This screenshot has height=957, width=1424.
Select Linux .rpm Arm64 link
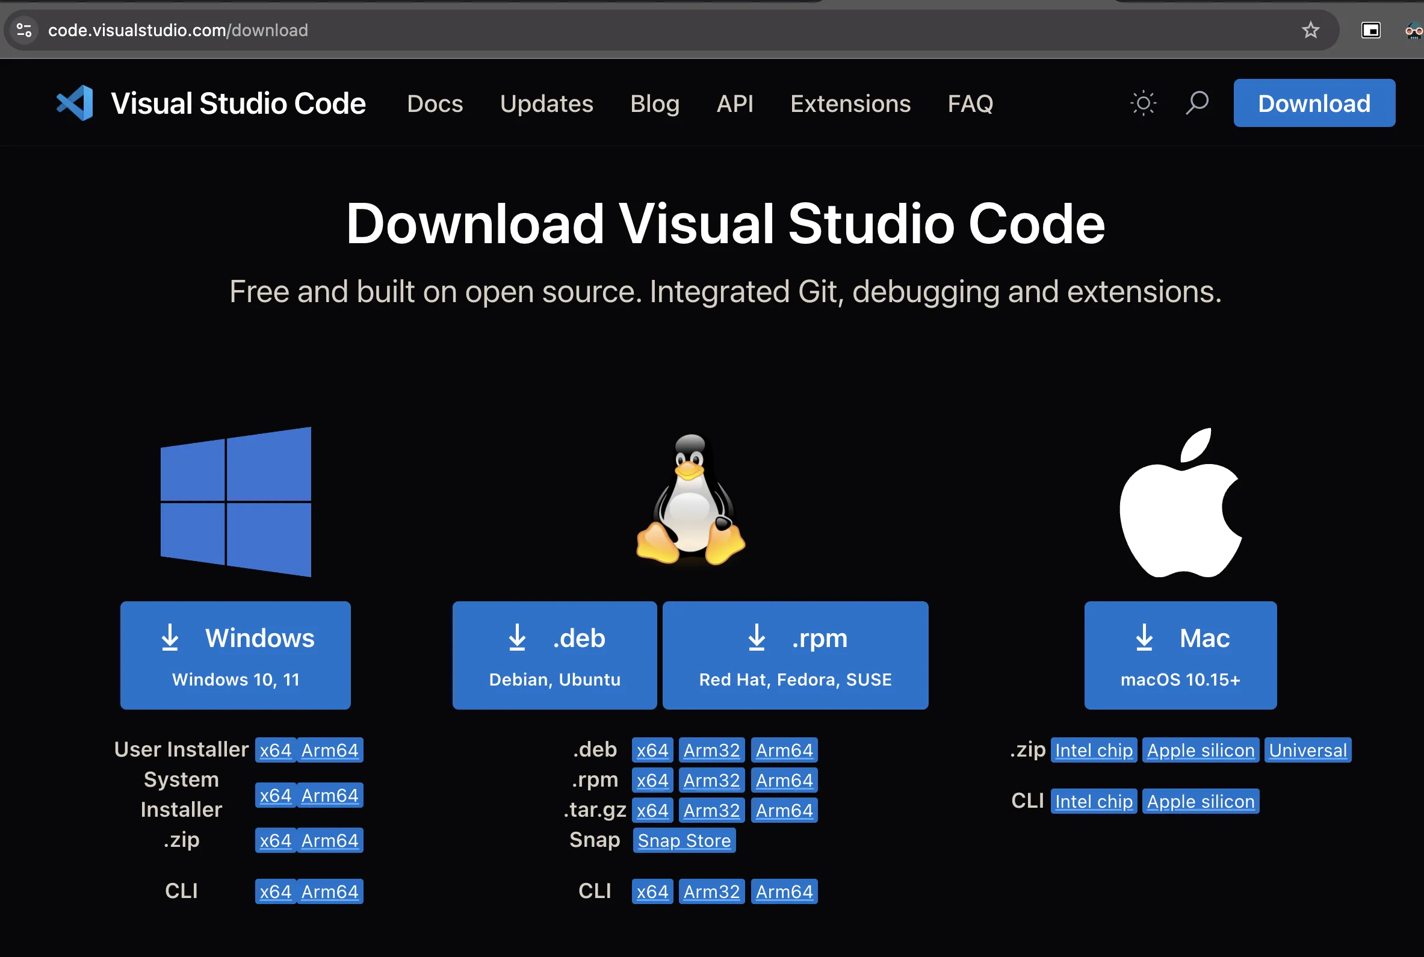click(x=785, y=780)
